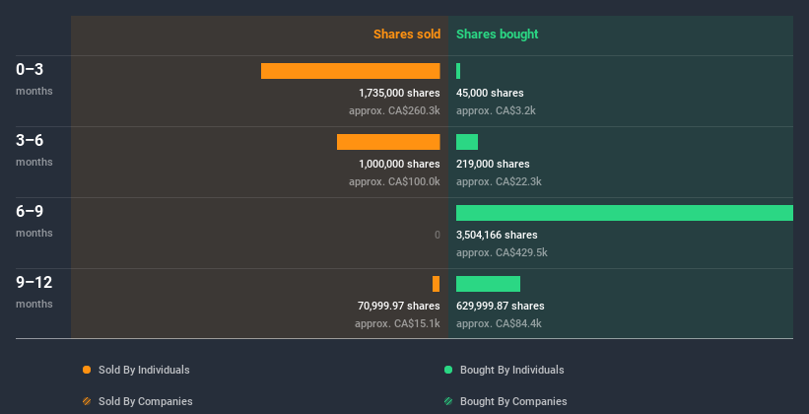The height and width of the screenshot is (414, 809).
Task: Click the 70,999.97 shares value
Action: tap(399, 306)
